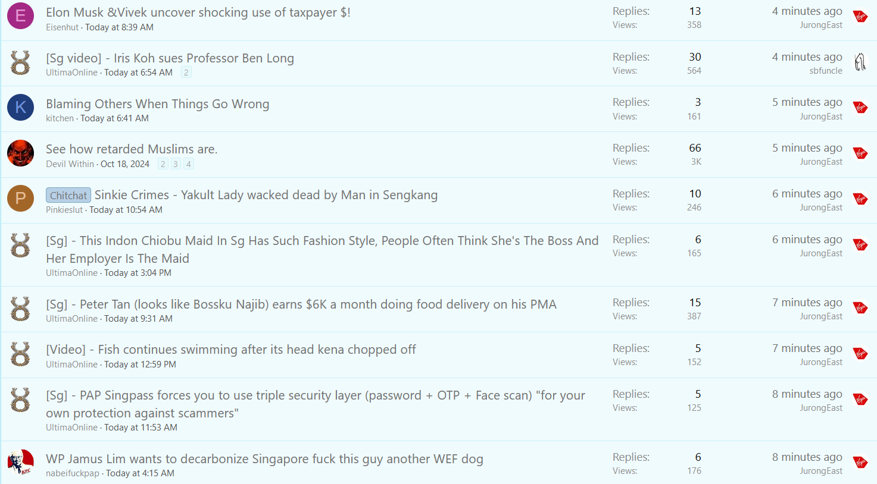The image size is (877, 484).
Task: Click the red devil avatar of Devil Within
Action: (x=20, y=153)
